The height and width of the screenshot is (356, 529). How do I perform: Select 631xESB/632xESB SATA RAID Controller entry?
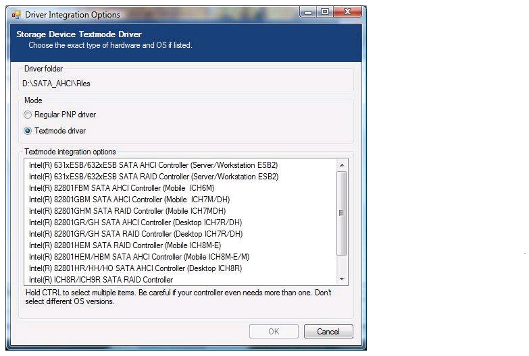(153, 177)
